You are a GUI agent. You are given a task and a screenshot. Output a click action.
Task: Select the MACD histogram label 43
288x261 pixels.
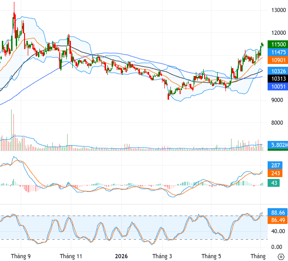click(274, 183)
